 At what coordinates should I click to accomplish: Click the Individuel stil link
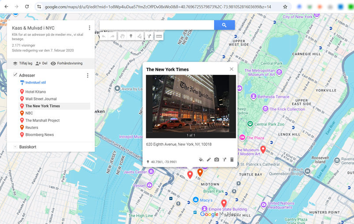pos(35,82)
